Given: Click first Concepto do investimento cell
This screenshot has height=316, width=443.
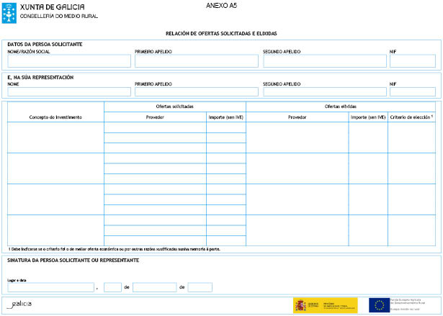Looking at the screenshot, I should coord(55,137).
